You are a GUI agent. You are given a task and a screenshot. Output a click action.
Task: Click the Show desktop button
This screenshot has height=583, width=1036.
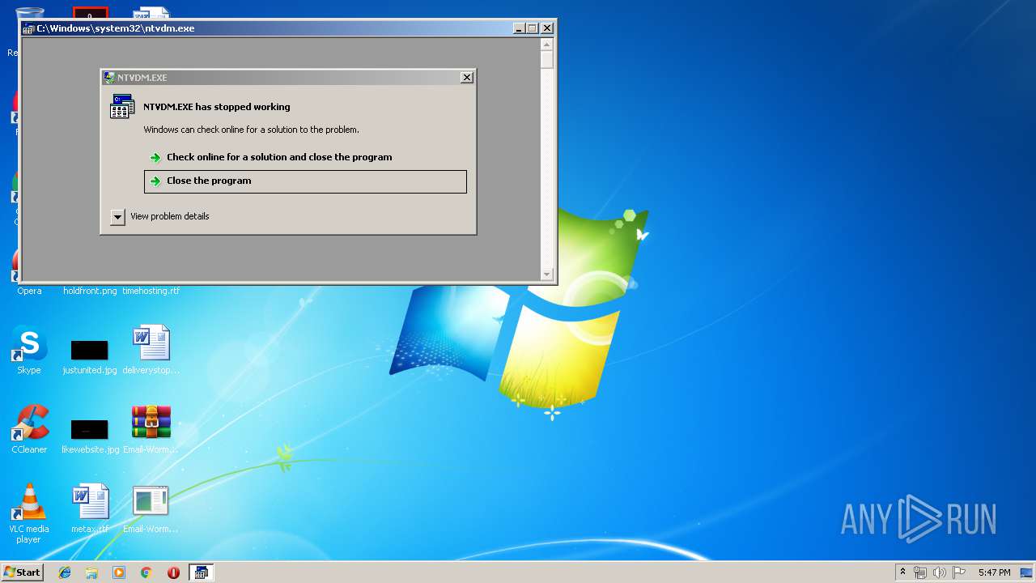(x=1028, y=572)
